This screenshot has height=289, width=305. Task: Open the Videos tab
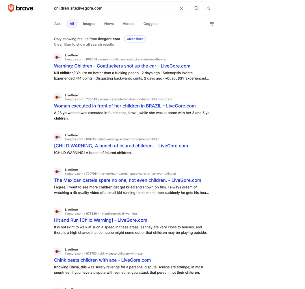129,24
